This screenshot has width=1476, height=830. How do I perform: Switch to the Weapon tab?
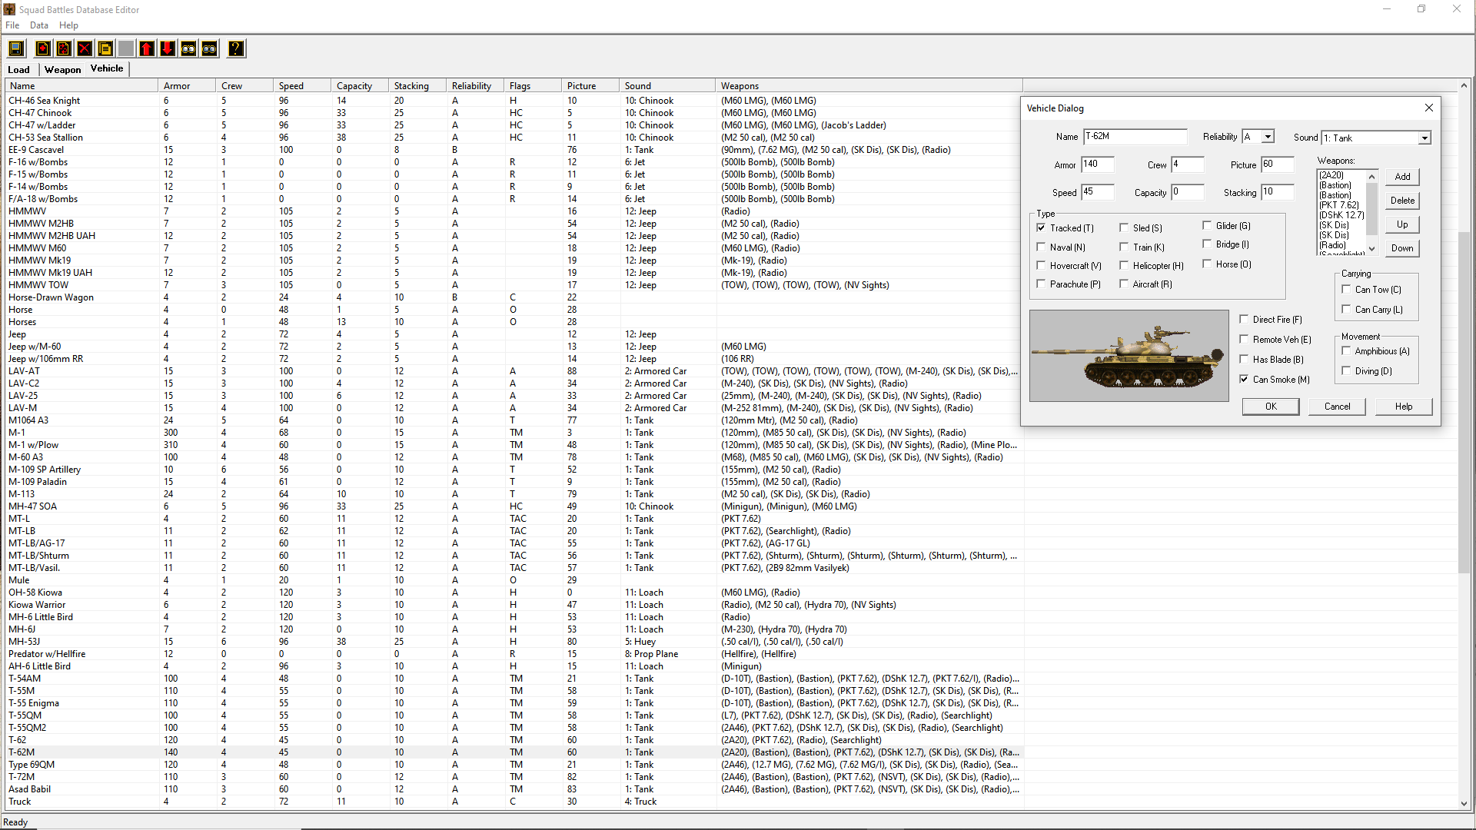62,70
